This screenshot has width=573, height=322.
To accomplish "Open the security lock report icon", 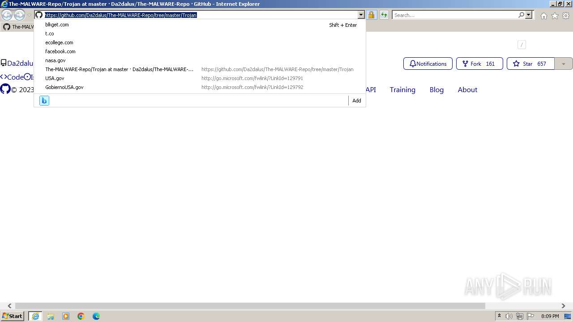I will coord(371,15).
